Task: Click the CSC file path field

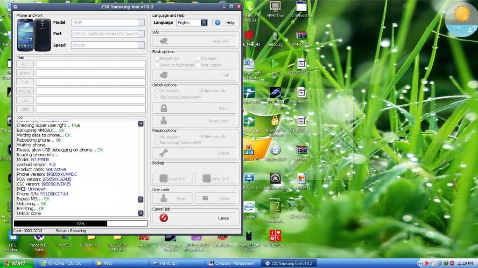Action: click(x=91, y=100)
